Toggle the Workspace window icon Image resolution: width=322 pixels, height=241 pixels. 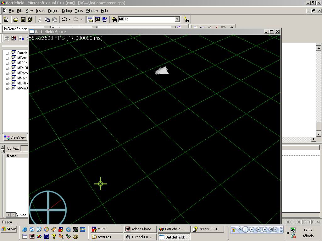point(90,19)
